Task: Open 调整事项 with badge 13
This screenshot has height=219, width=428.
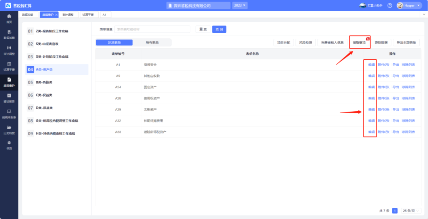Action: 359,42
